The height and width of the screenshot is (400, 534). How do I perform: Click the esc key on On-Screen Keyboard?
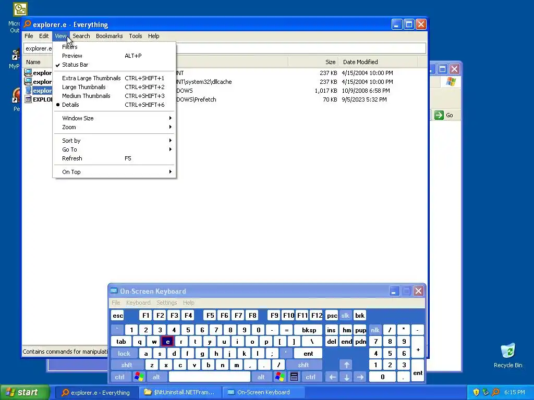coord(118,316)
